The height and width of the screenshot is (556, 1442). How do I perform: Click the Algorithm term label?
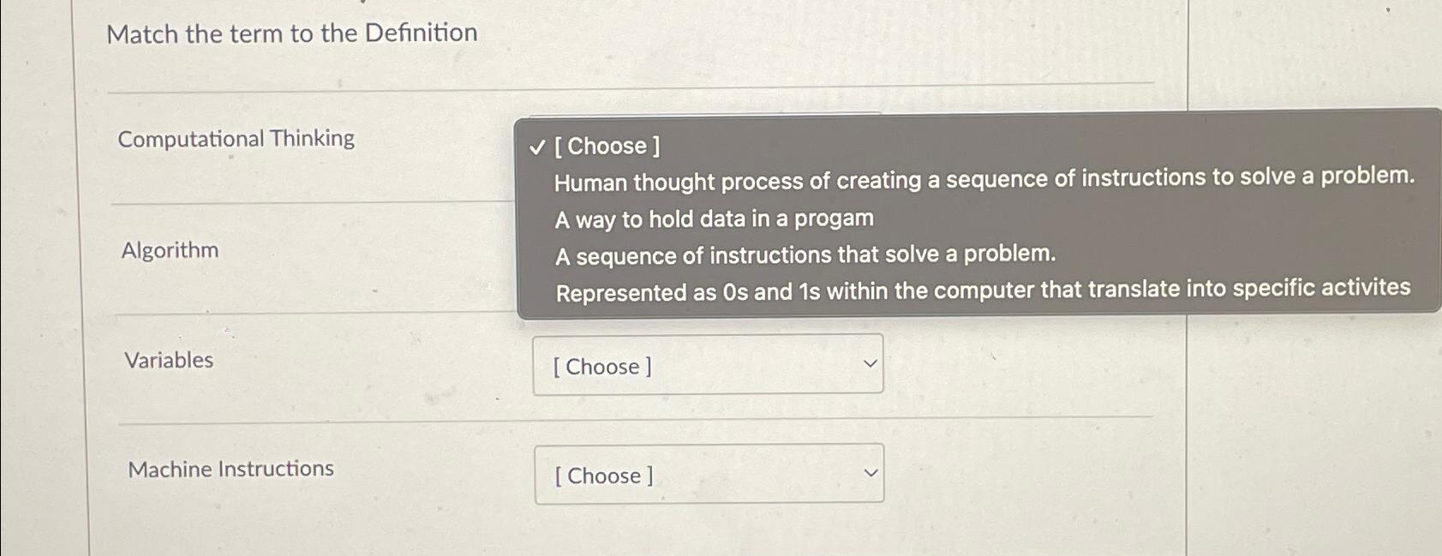click(170, 250)
